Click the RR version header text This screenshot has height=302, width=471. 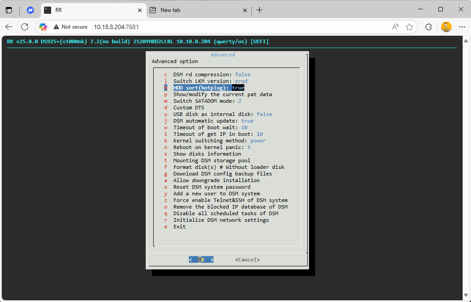pos(138,41)
